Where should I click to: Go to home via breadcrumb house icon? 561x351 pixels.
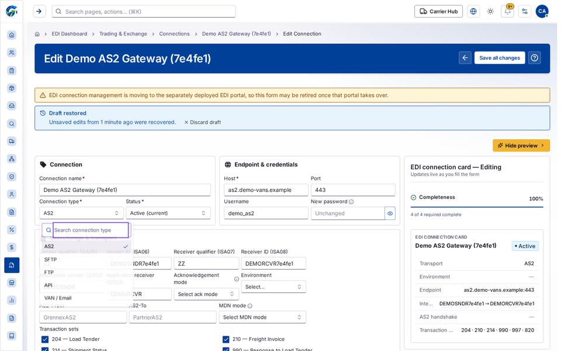[x=37, y=34]
